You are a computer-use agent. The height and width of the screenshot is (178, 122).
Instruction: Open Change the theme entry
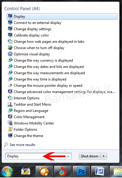pos(28,136)
